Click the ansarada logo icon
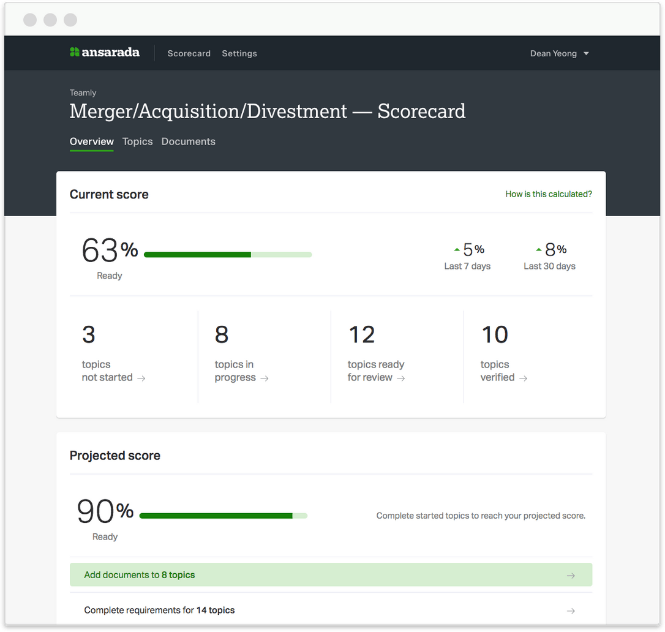 coord(74,53)
